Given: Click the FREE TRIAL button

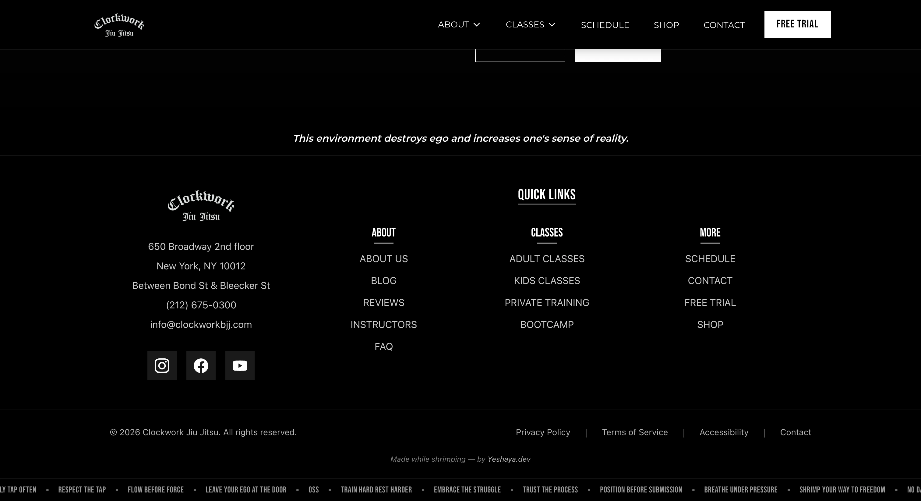Looking at the screenshot, I should (797, 24).
